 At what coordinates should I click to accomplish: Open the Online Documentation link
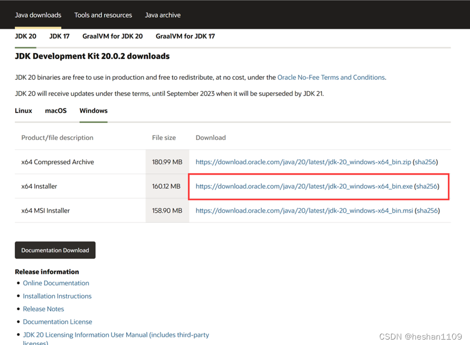56,283
